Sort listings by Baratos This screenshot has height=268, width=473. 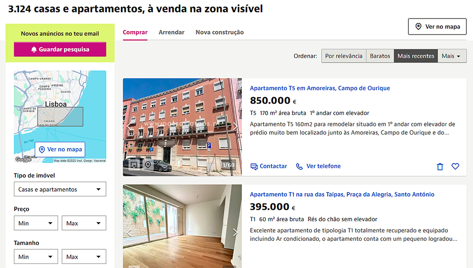click(x=380, y=56)
